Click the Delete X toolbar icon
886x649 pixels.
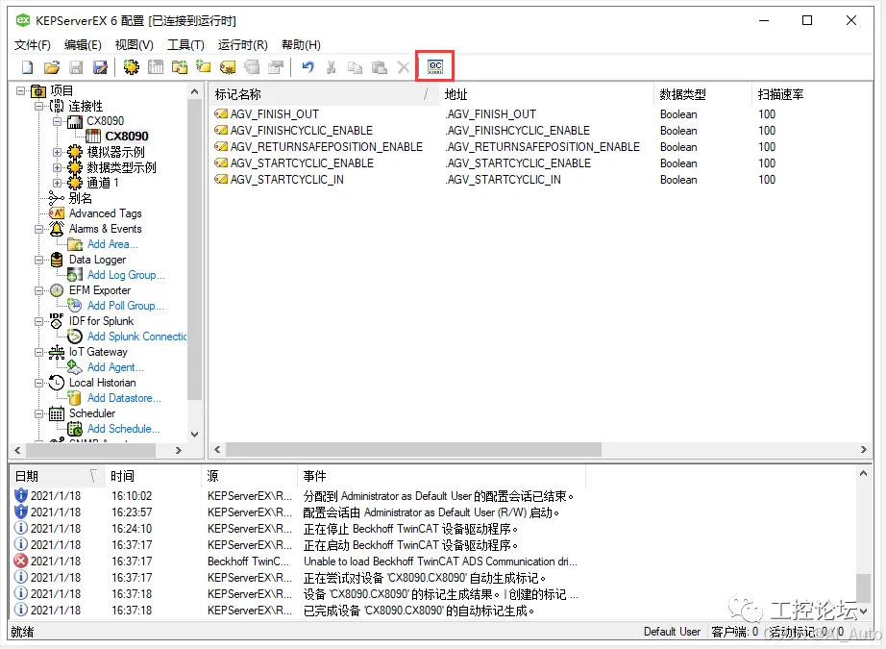[x=403, y=67]
